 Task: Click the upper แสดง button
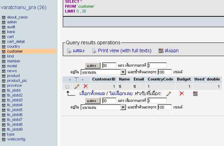pyautogui.click(x=92, y=66)
